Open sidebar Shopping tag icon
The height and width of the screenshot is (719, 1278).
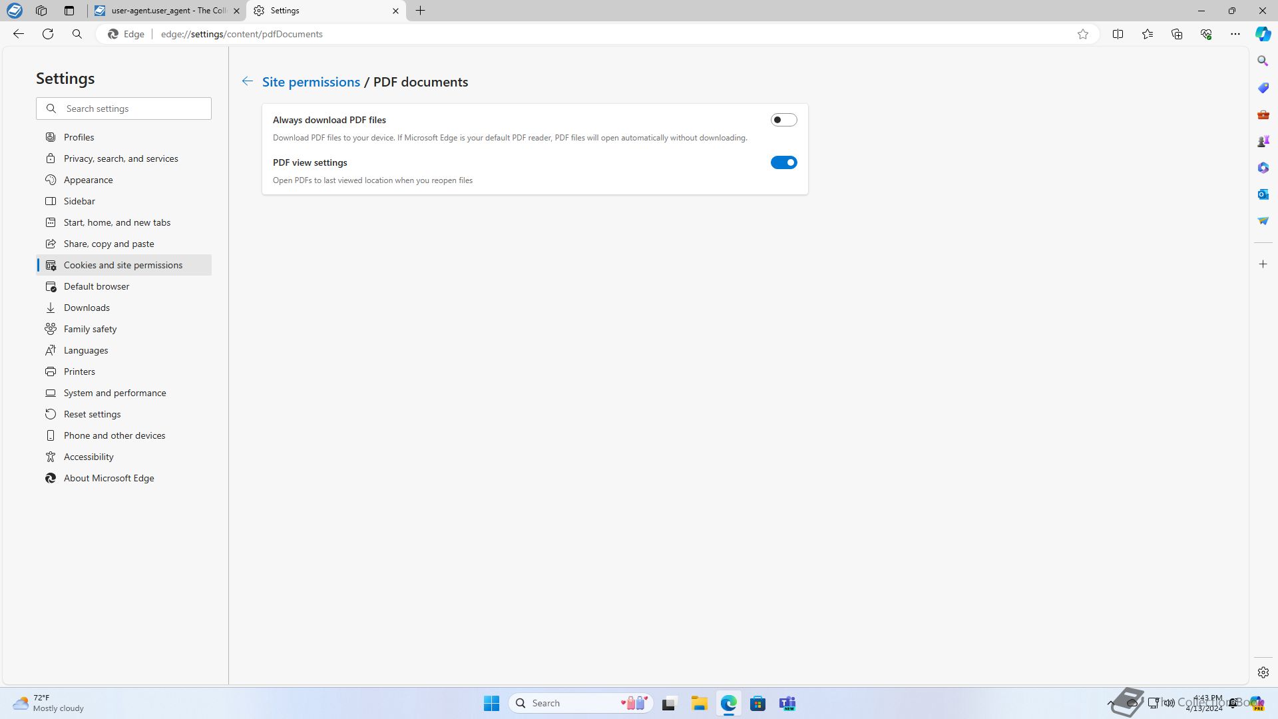[1263, 88]
